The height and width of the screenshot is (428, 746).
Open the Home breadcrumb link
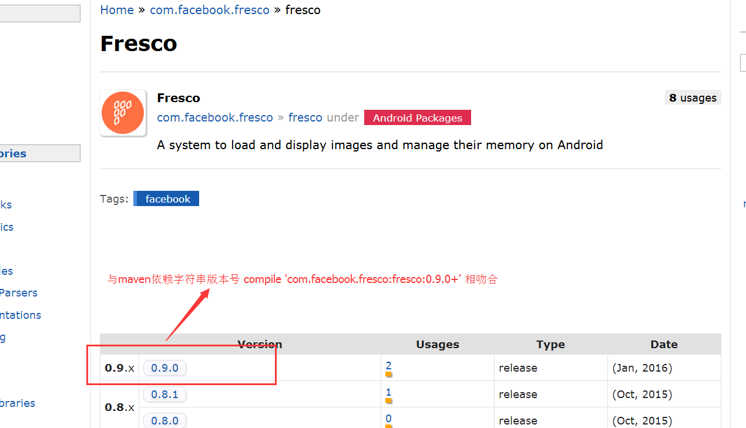coord(117,10)
